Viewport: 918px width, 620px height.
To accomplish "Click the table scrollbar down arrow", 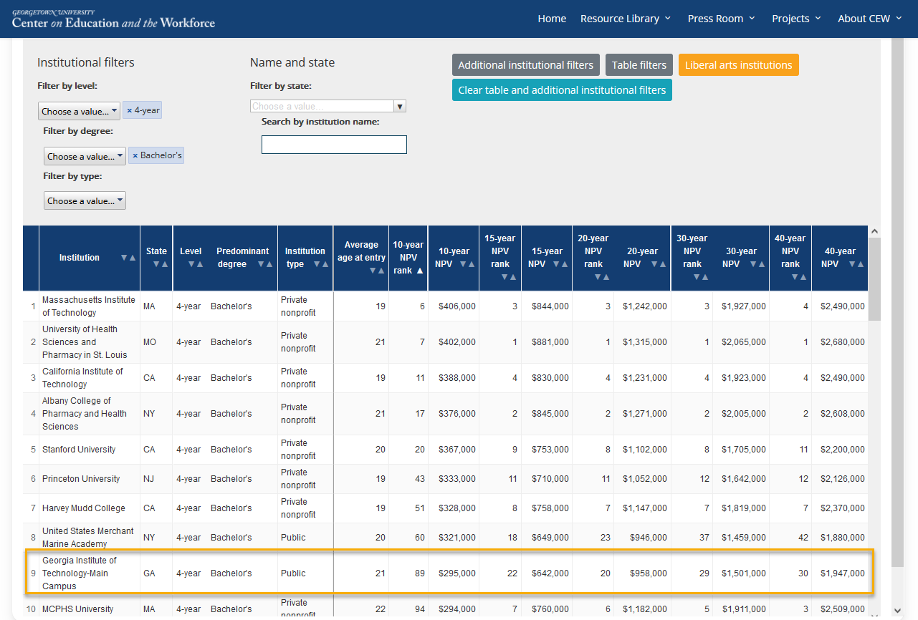I will point(874,614).
